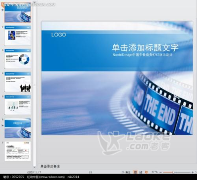Select slide 7 white thumbnail

(x=18, y=151)
